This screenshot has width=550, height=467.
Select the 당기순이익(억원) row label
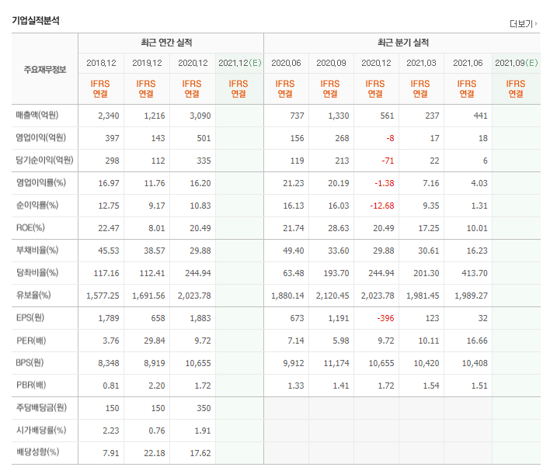(x=44, y=160)
